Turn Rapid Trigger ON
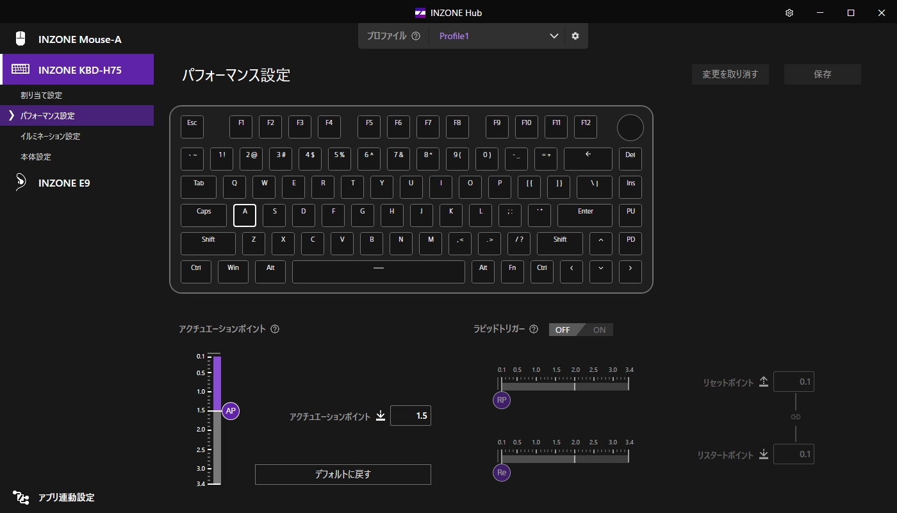The width and height of the screenshot is (897, 513). point(598,330)
